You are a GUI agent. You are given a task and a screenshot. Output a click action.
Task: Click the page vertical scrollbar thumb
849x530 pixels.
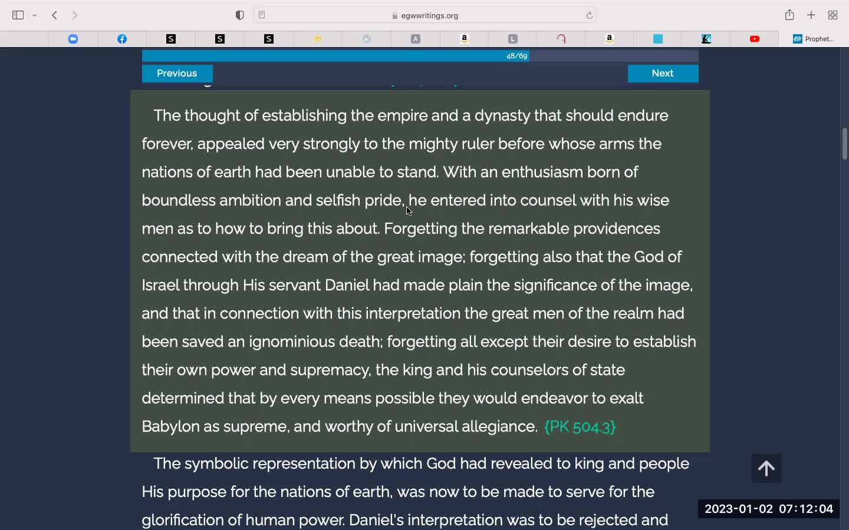pyautogui.click(x=844, y=144)
